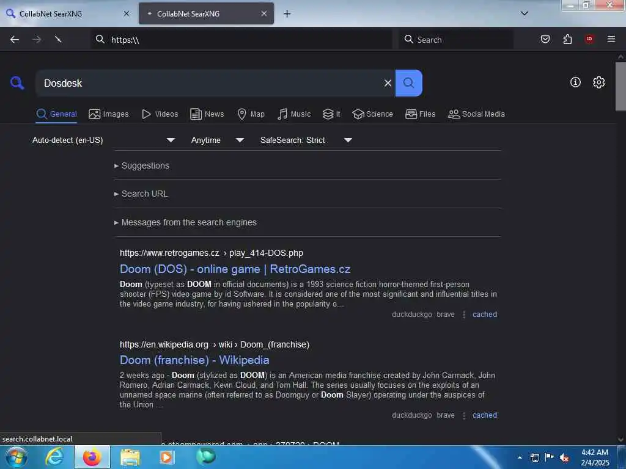The image size is (626, 469).
Task: Click duckduckgo engine label on RetroGames result
Action: pyautogui.click(x=411, y=314)
